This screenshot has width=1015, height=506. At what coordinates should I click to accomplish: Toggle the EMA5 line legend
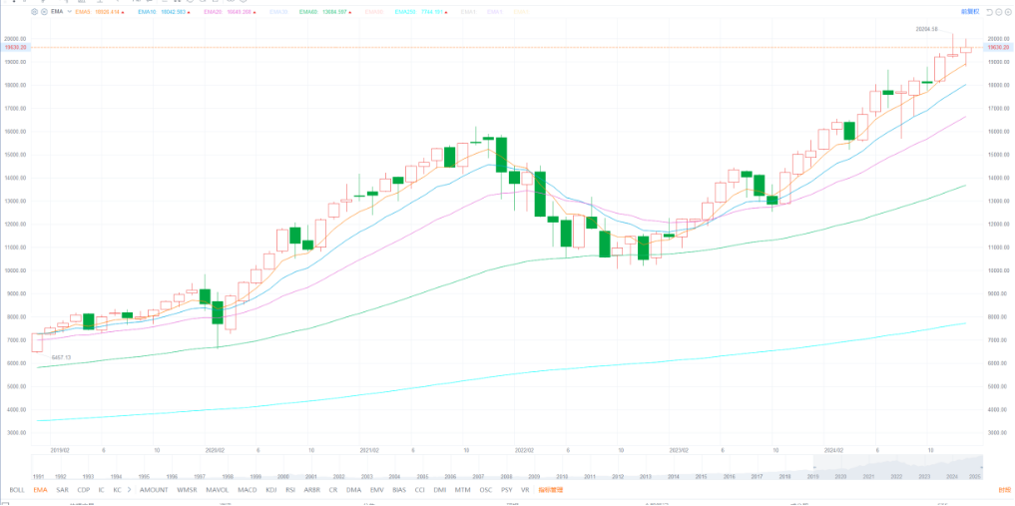pyautogui.click(x=82, y=12)
